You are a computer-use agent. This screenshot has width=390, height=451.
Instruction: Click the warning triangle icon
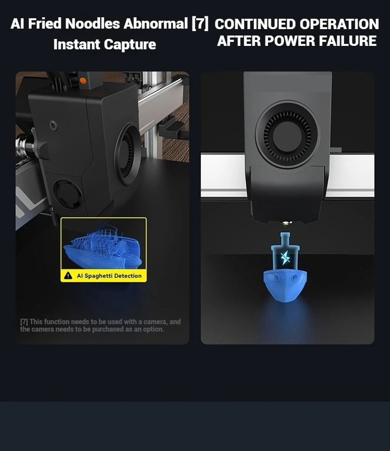click(68, 275)
